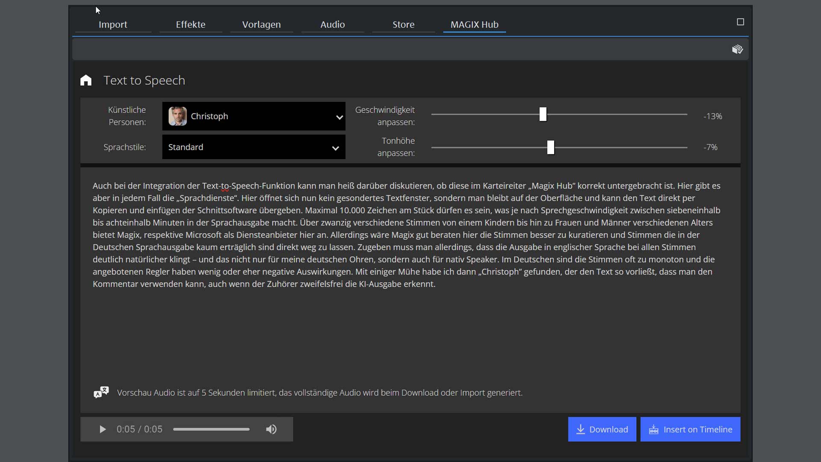
Task: Click the Tonhöhe pitch slider handle
Action: tap(550, 147)
